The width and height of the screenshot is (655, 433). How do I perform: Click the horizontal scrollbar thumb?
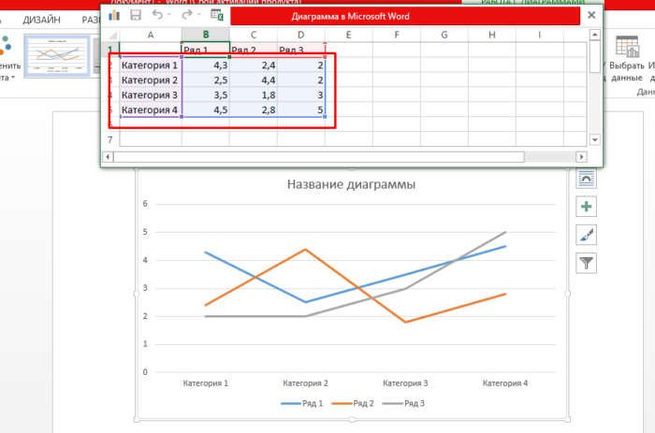(x=319, y=157)
